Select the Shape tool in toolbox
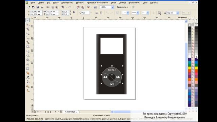This screenshot has height=122, width=217. (28, 25)
